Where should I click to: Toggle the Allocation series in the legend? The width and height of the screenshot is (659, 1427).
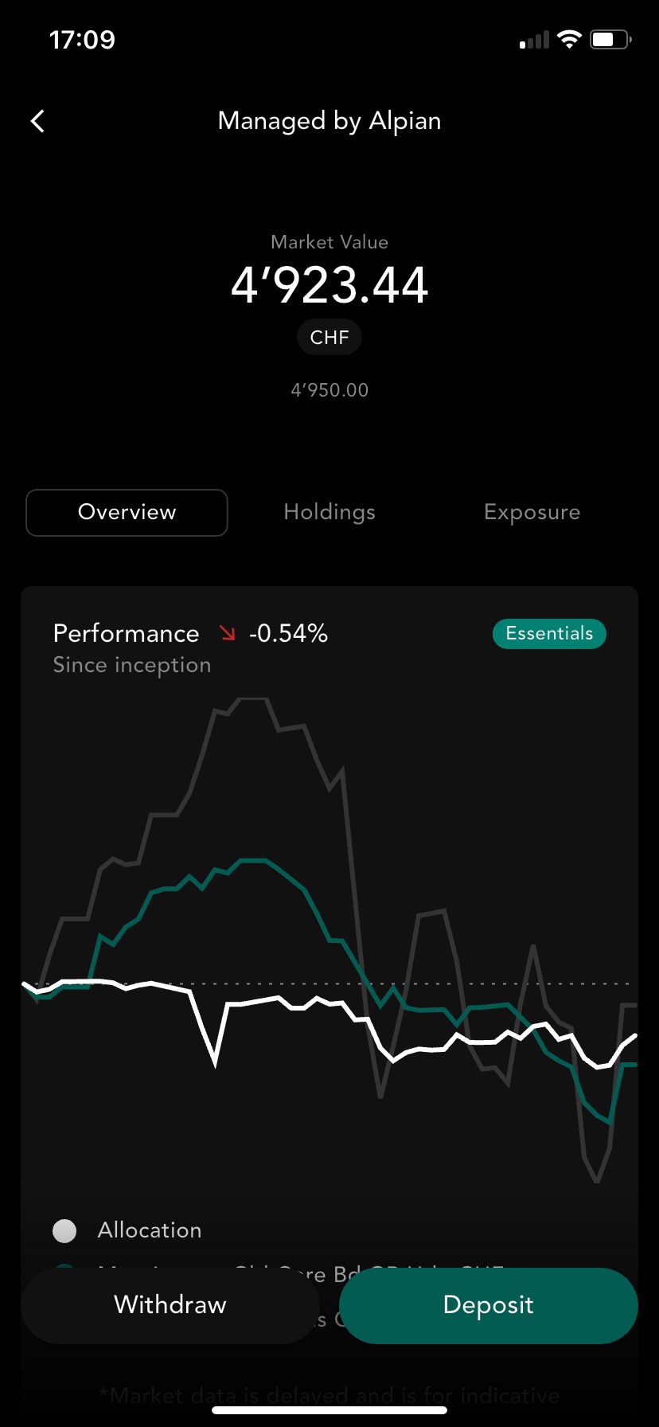point(150,1230)
